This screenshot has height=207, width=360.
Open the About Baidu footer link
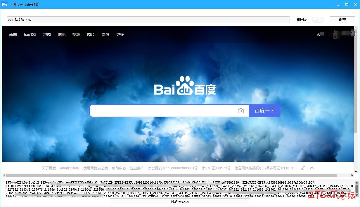[x=70, y=168]
